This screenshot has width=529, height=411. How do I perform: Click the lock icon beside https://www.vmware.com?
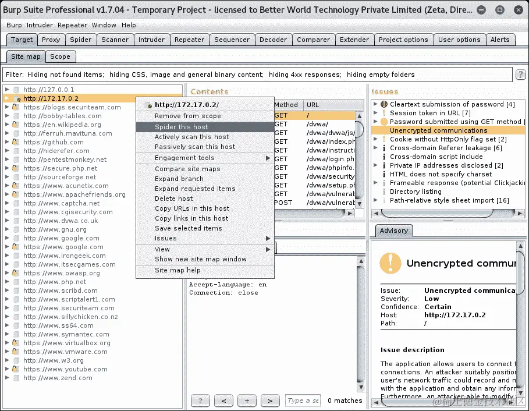pyautogui.click(x=16, y=352)
